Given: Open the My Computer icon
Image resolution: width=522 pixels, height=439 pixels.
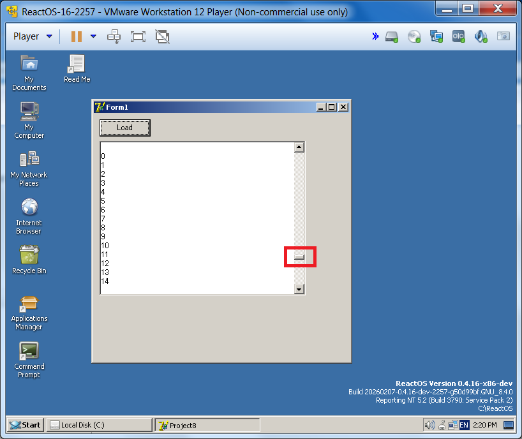Looking at the screenshot, I should (x=29, y=112).
